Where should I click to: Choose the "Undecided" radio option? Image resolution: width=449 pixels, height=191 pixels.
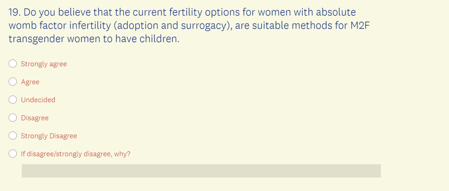click(13, 100)
